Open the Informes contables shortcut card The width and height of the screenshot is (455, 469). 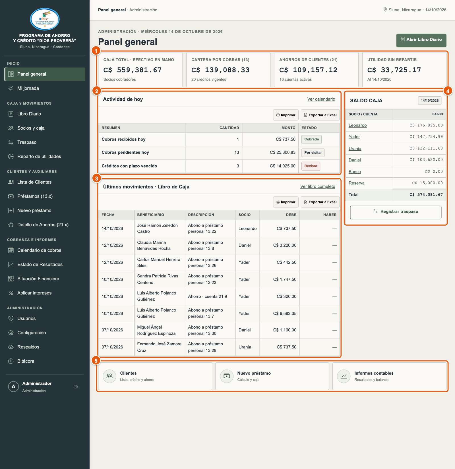click(x=389, y=376)
